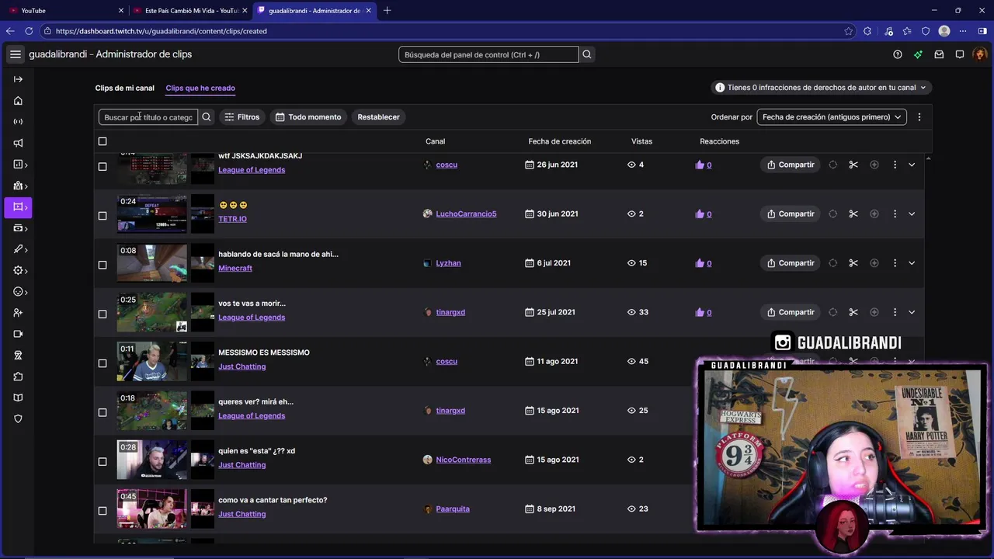The width and height of the screenshot is (994, 559).
Task: Open the Stream Manager broadcast icon
Action: coord(18,122)
